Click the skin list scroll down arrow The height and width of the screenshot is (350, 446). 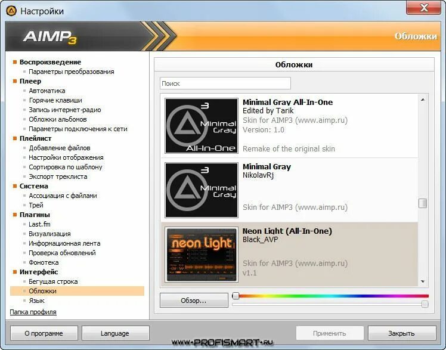pyautogui.click(x=423, y=281)
